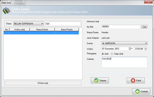The height and width of the screenshot is (97, 154).
Task: Decrease the time using the down spinner arrow
Action: (146, 49)
